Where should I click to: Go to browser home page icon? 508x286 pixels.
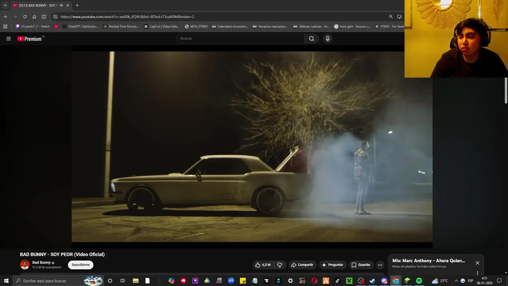click(x=34, y=17)
